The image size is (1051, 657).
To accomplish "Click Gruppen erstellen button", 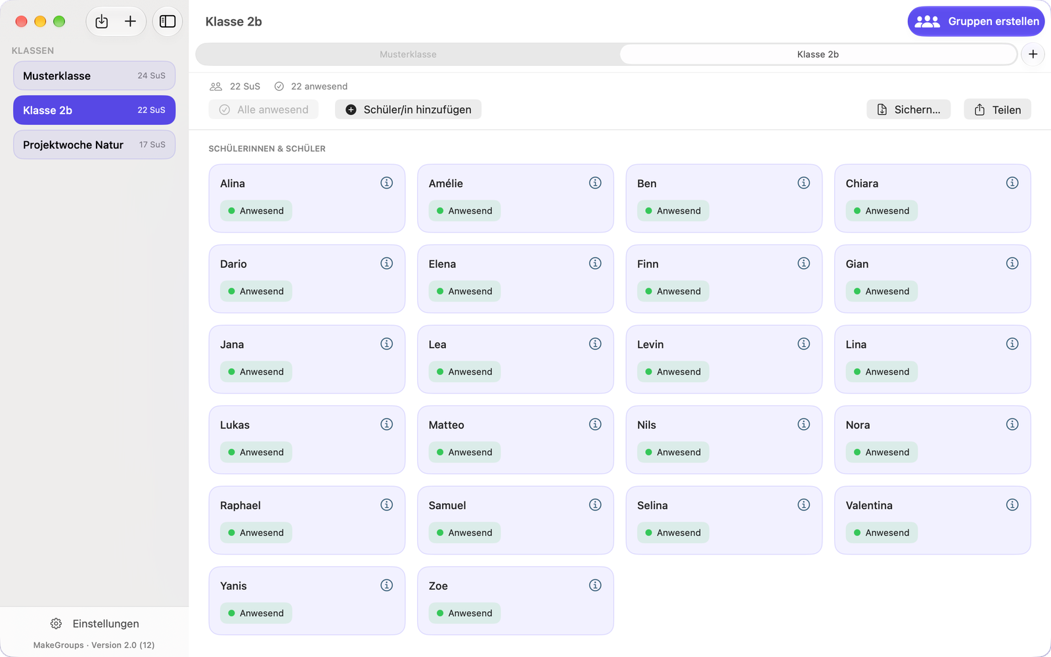I will (x=976, y=22).
